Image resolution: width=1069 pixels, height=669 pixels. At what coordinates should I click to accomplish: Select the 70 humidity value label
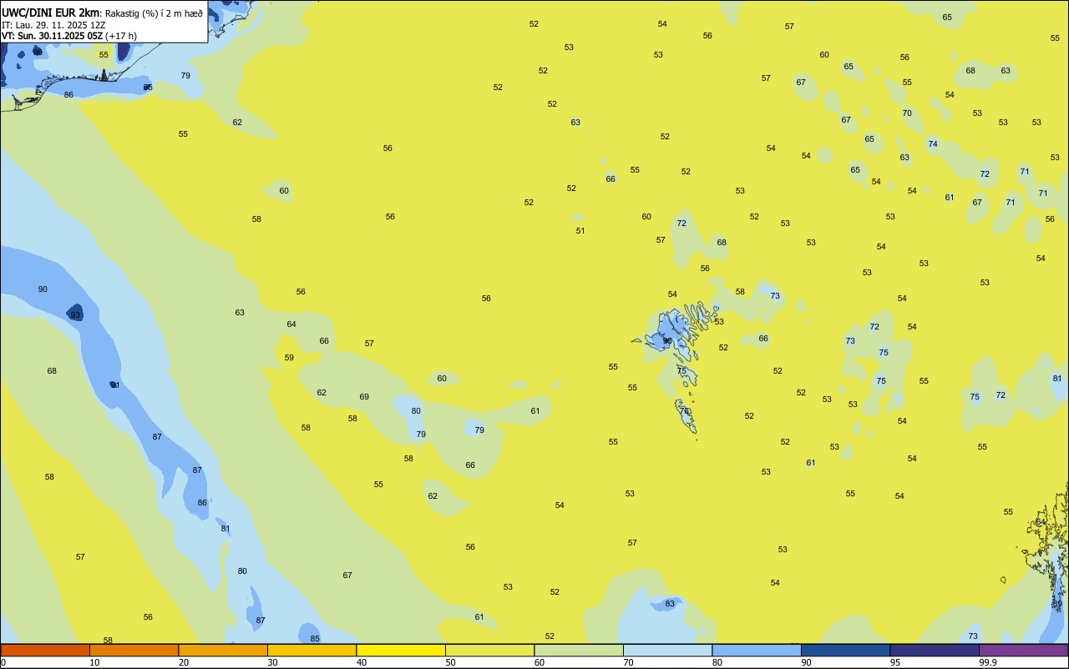907,113
